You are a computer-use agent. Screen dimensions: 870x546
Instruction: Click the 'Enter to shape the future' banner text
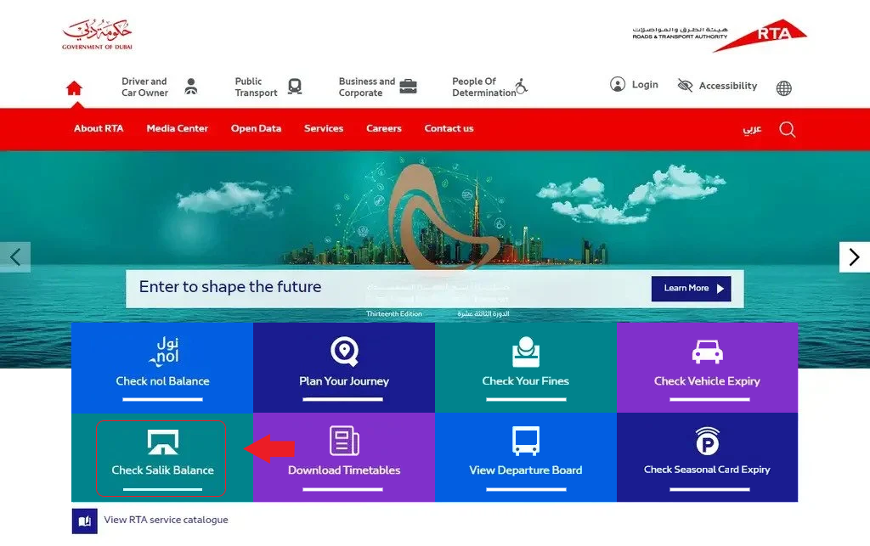(x=230, y=286)
